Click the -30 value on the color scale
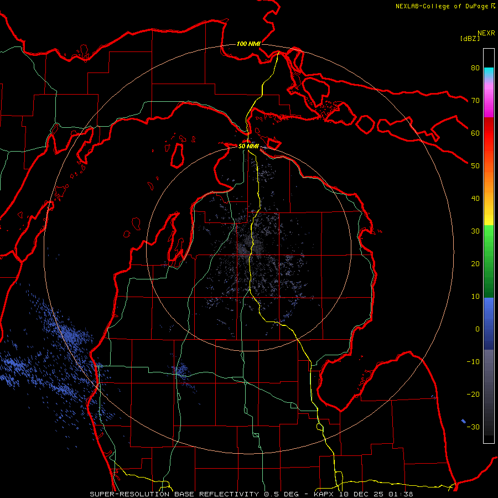The width and height of the screenshot is (498, 498). 473,427
